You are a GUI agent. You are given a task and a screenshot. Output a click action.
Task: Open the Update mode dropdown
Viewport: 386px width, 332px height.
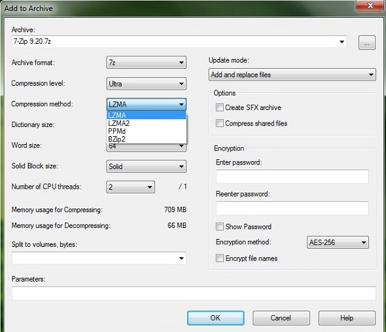[x=292, y=75]
